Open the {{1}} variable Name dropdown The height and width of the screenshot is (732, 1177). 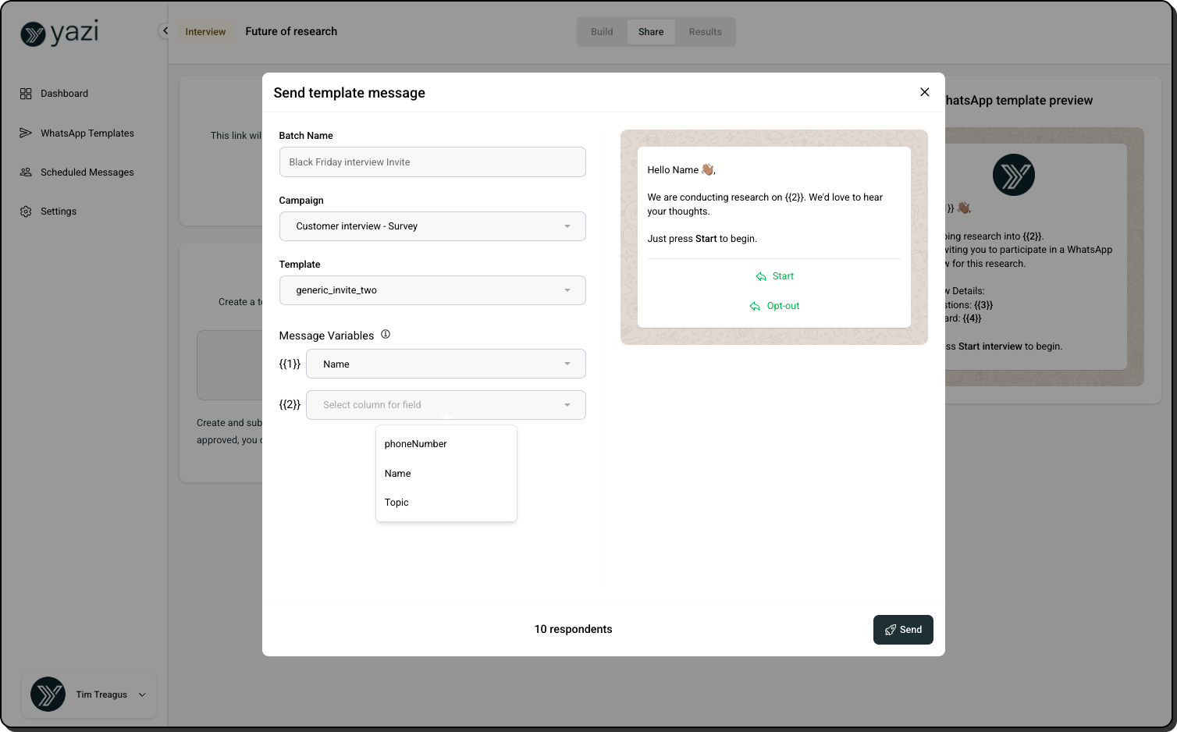point(445,364)
